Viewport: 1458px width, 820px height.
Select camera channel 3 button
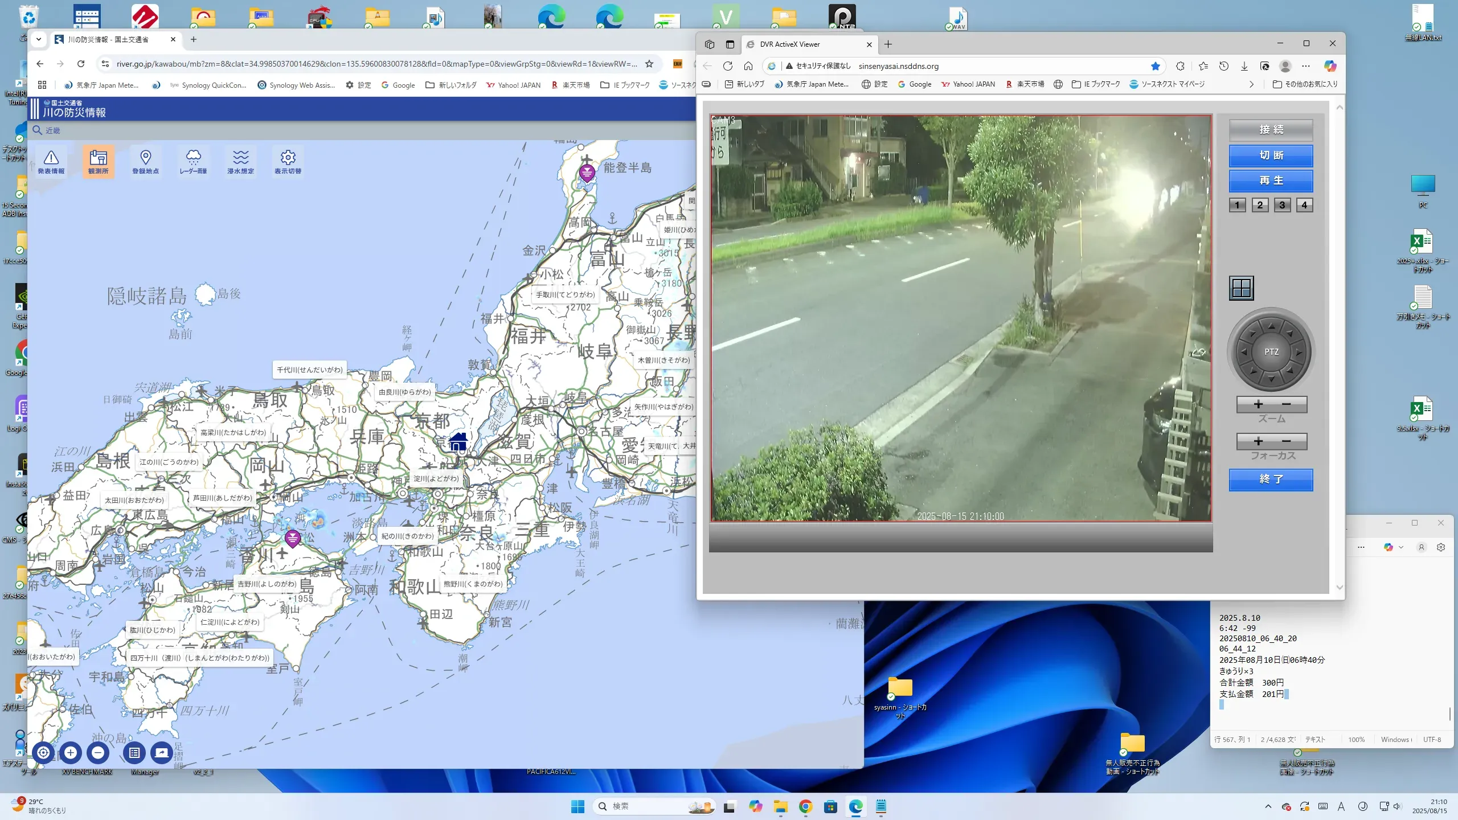coord(1281,205)
